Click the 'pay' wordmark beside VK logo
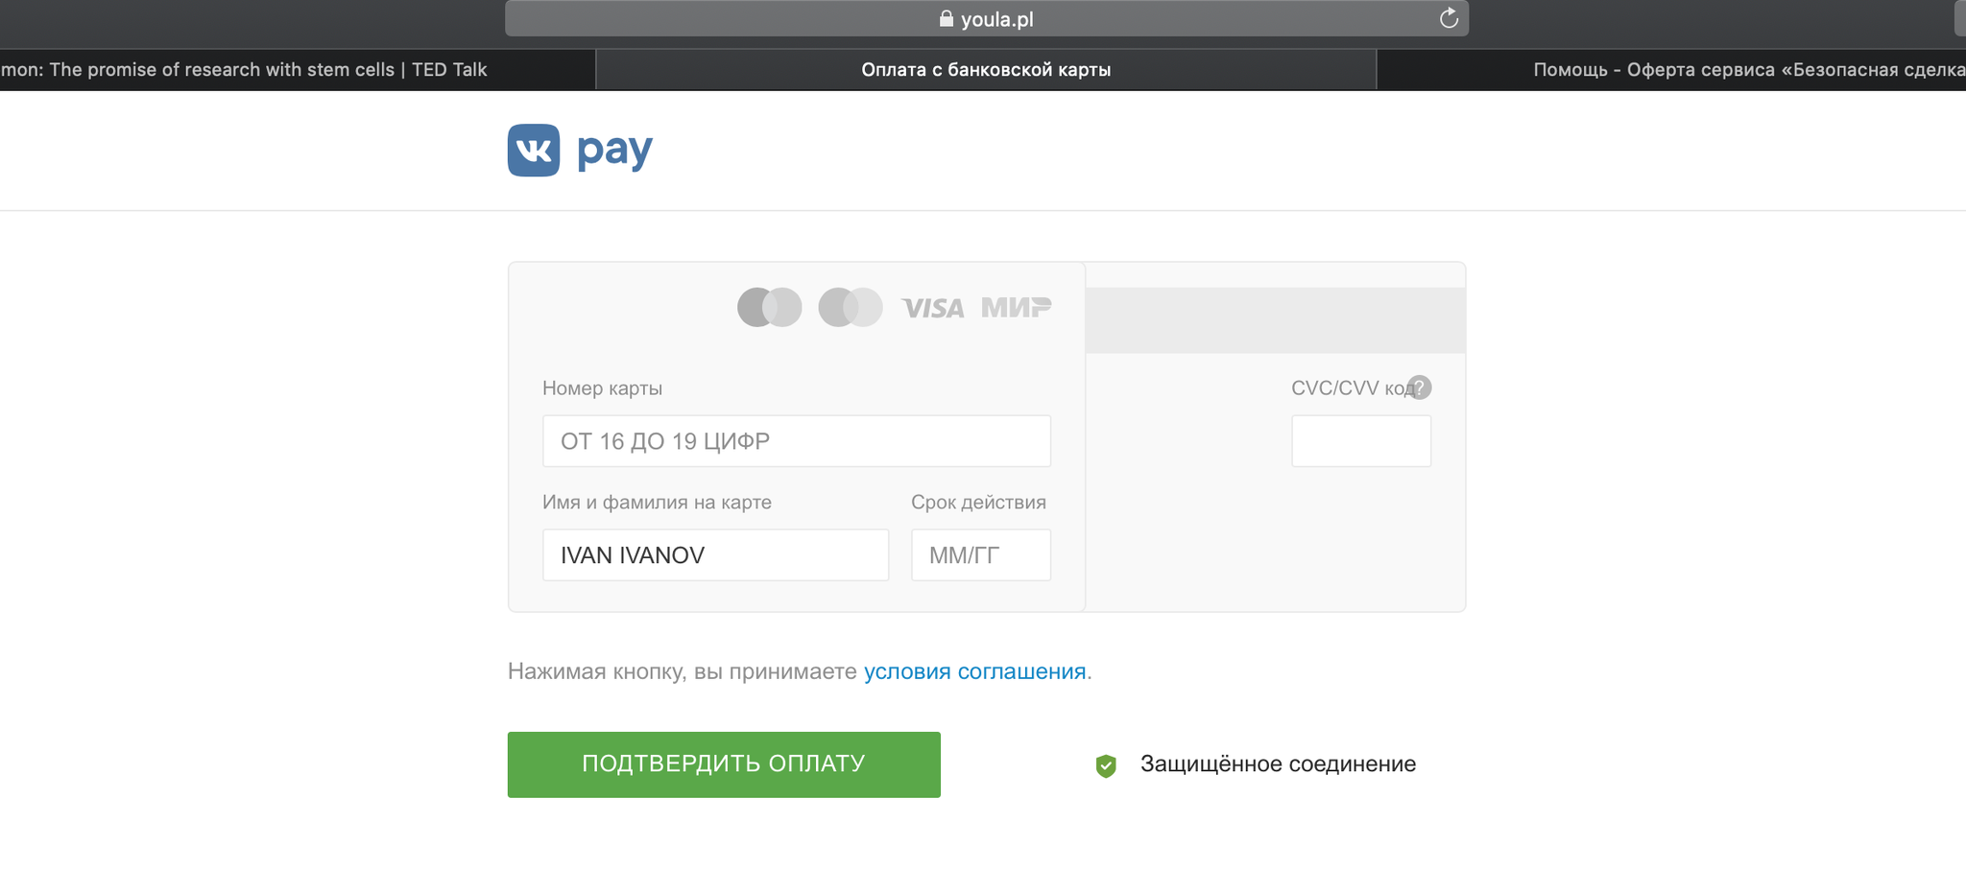 [x=614, y=151]
